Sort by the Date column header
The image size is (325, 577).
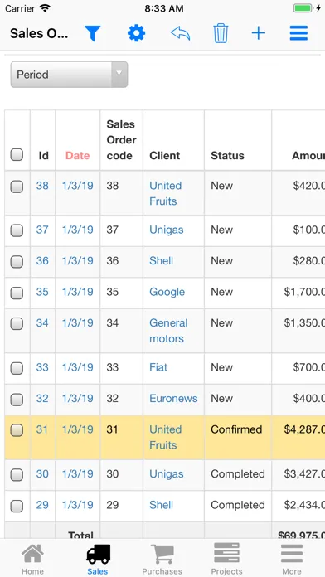click(x=77, y=156)
